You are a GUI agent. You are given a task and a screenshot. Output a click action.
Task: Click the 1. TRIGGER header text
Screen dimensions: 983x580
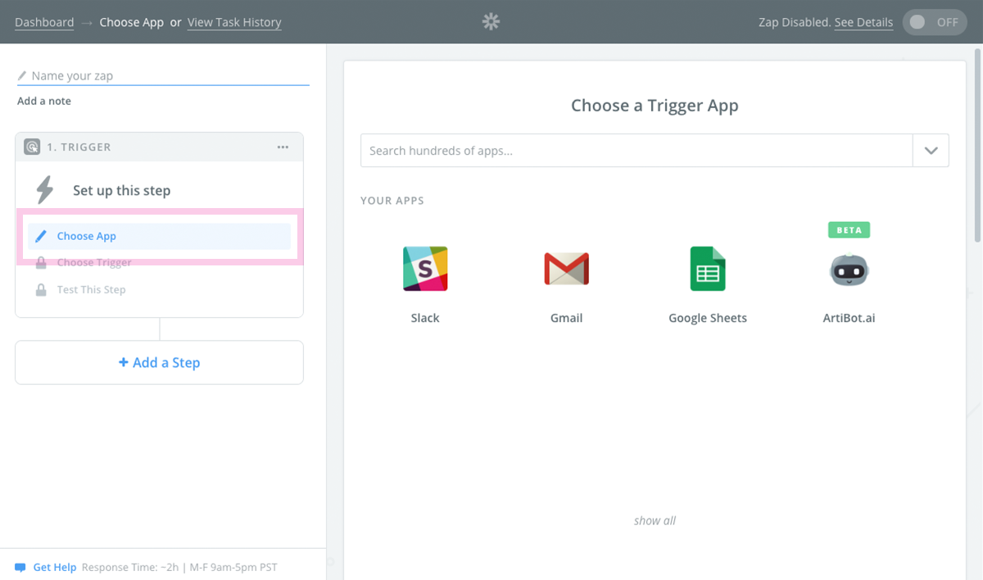79,147
